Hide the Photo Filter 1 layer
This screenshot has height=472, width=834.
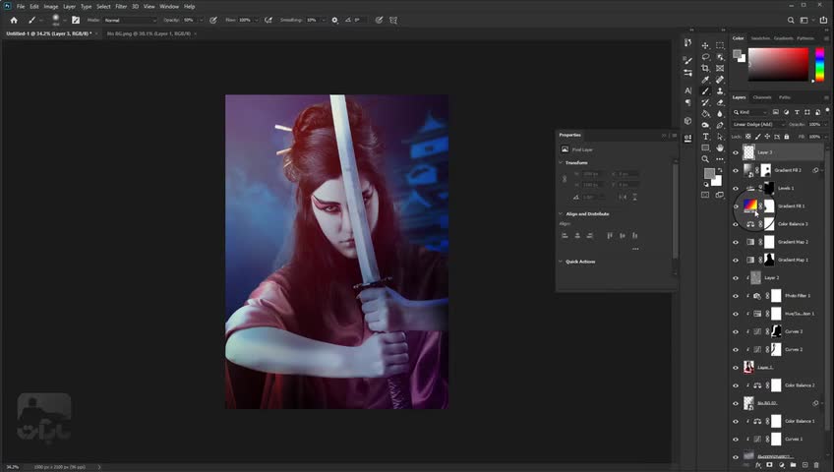tap(736, 295)
